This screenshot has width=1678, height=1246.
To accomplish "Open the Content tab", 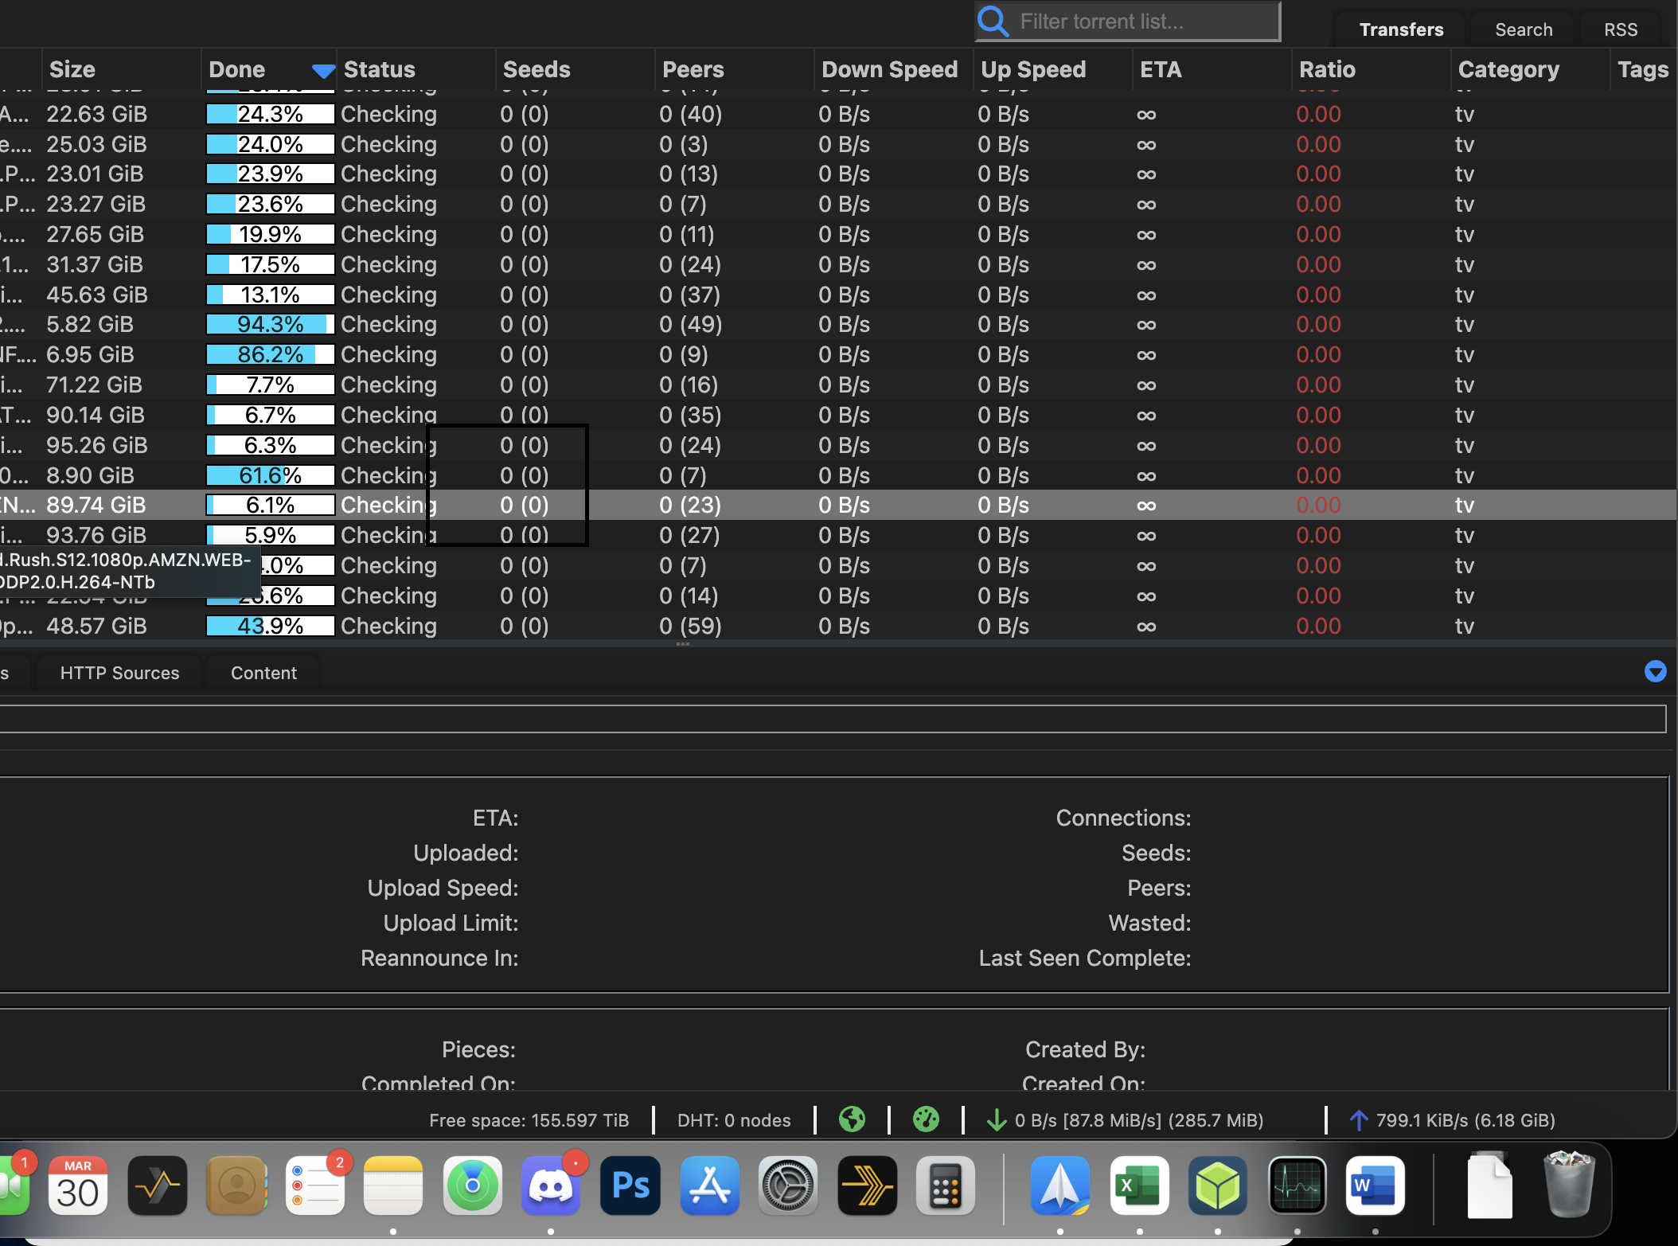I will pos(263,673).
